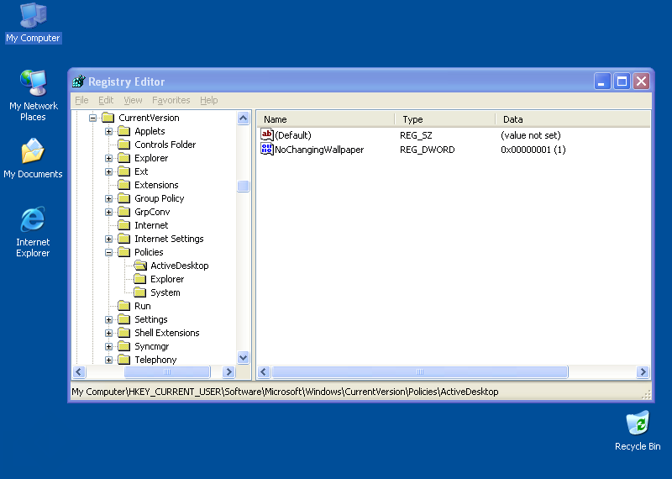Expand the Applets key
The width and height of the screenshot is (672, 479).
[x=108, y=131]
